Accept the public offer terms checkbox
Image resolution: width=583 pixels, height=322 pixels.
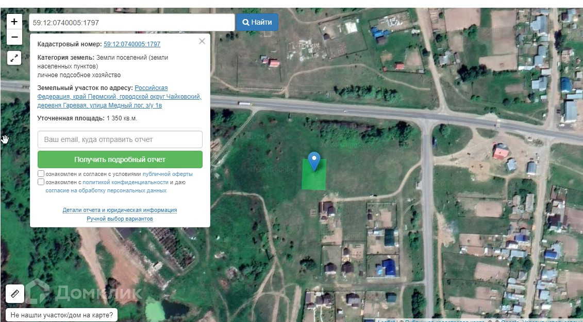pyautogui.click(x=41, y=174)
